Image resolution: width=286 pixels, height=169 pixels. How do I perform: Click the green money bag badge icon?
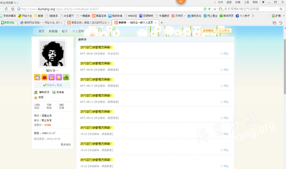66,77
